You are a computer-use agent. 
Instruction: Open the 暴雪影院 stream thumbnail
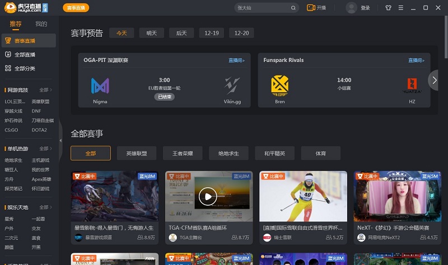115,196
